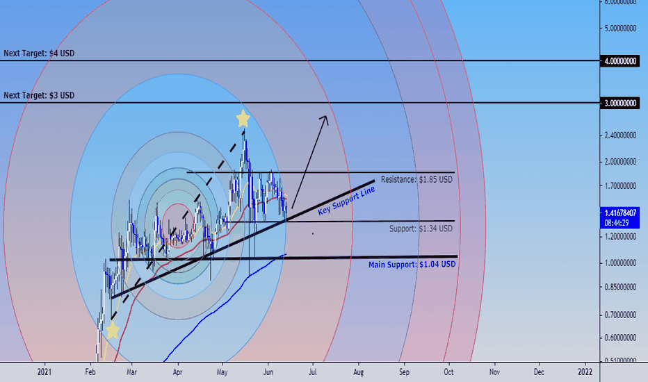Click the 'Next Target: $3 USD' label
Screen dimensions: 648x382
pos(39,95)
